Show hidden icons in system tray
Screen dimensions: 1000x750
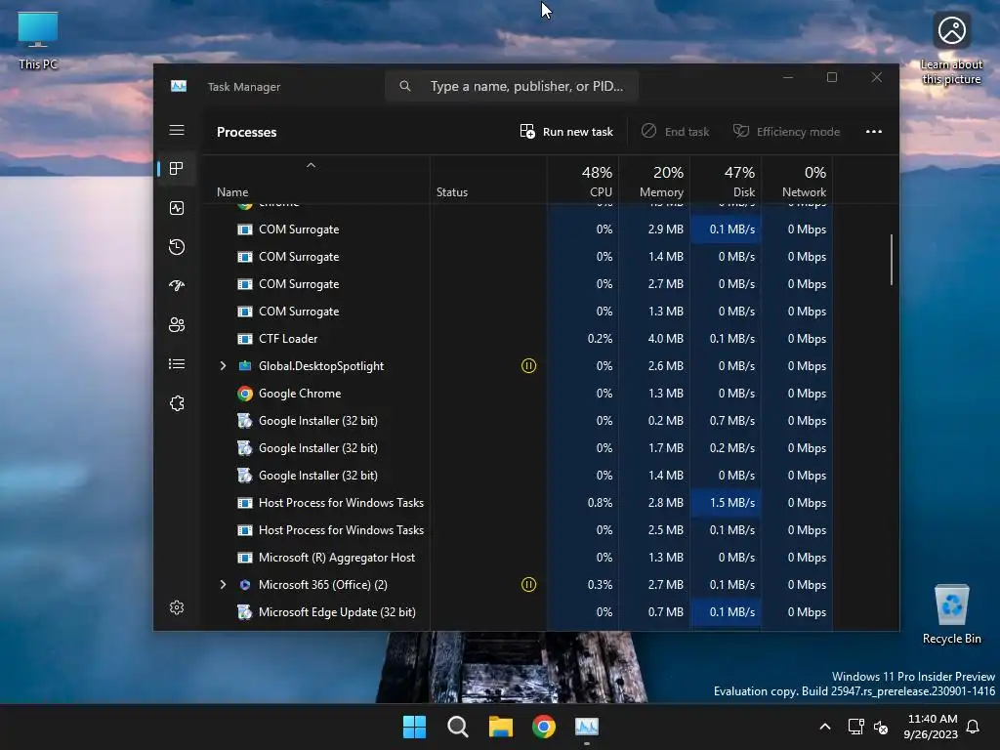pyautogui.click(x=824, y=727)
